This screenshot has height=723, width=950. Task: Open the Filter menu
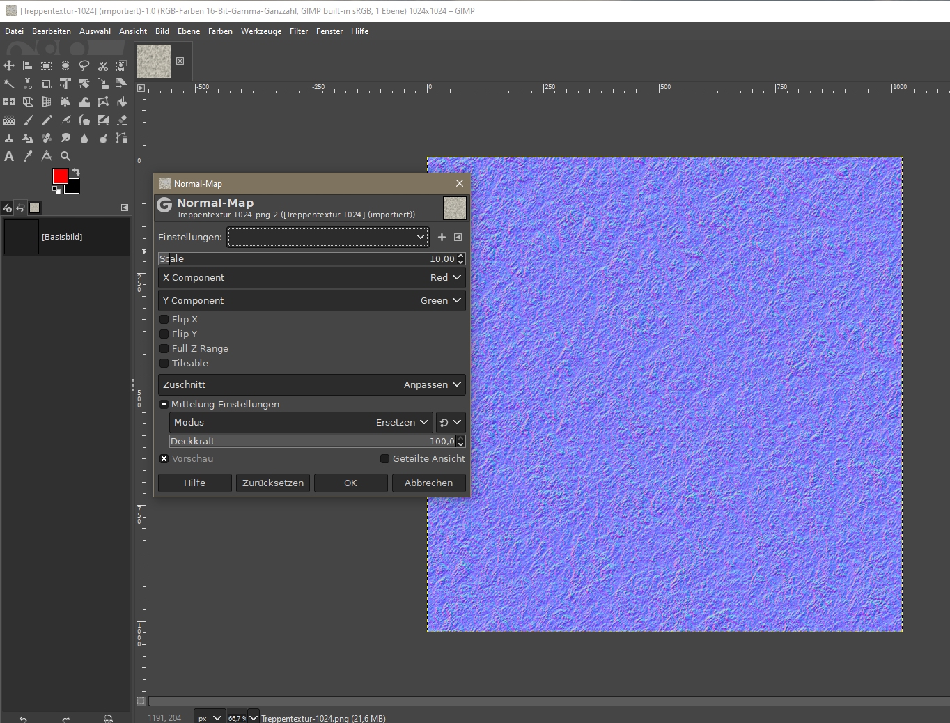point(299,31)
